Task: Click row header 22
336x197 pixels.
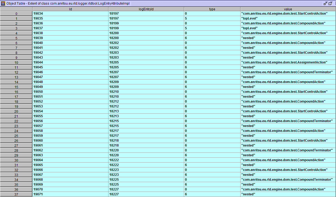Action: point(16,121)
